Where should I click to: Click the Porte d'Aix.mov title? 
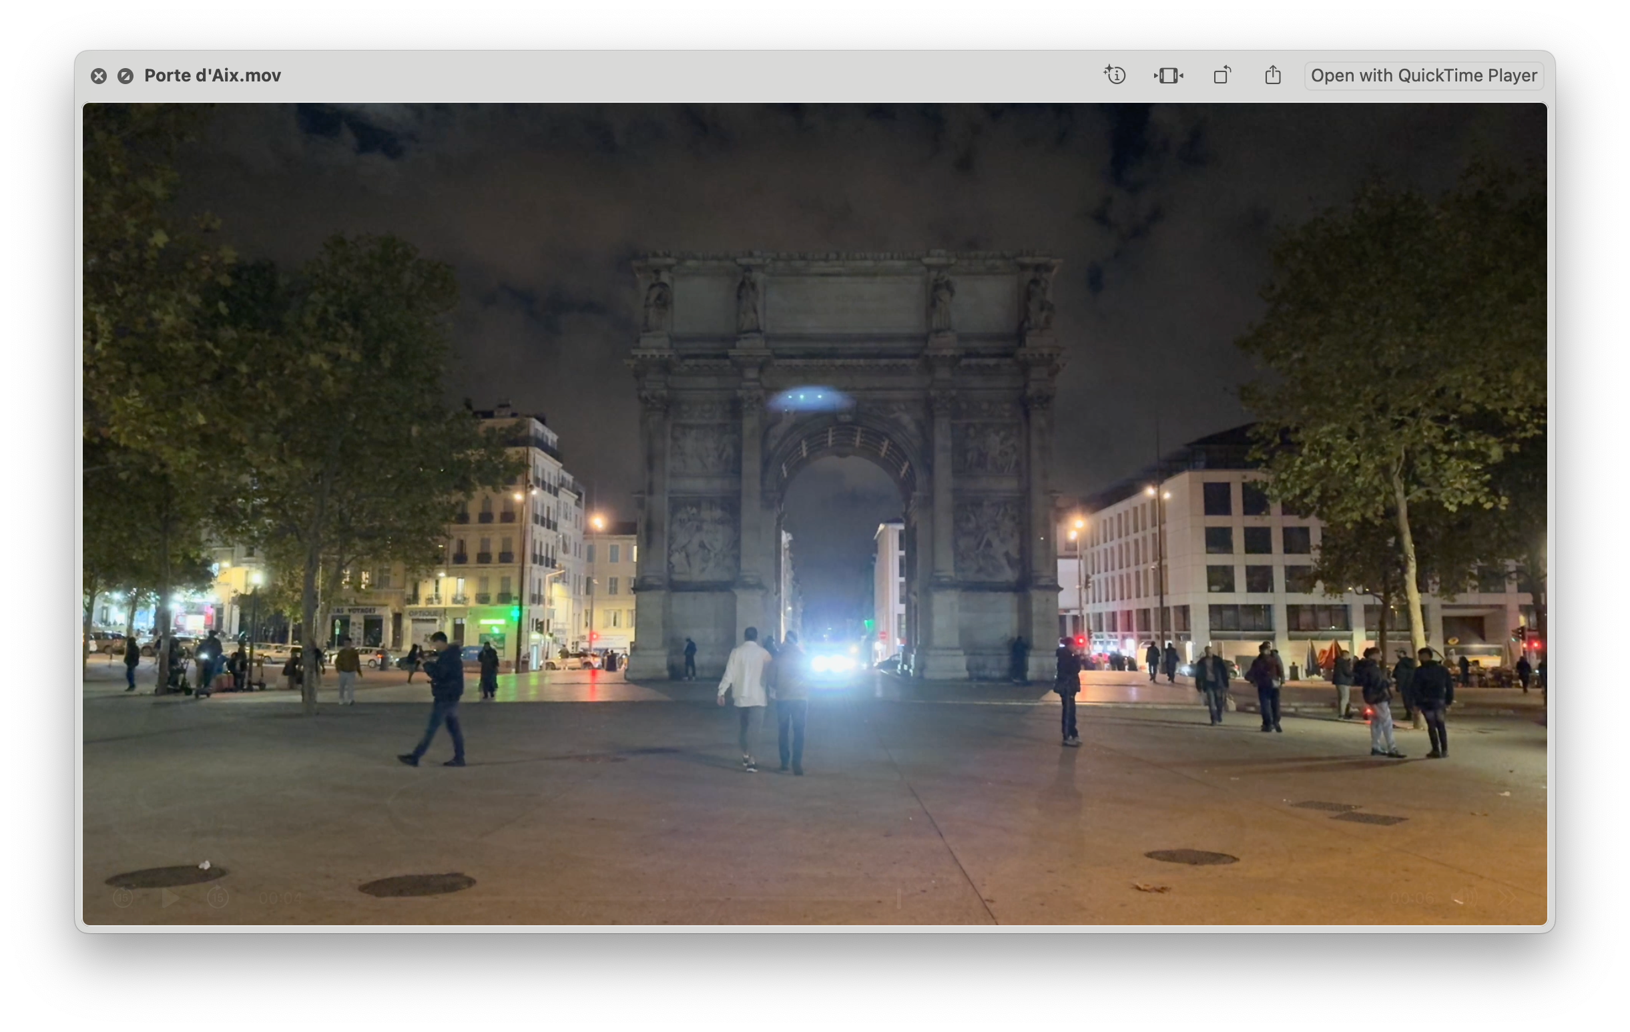click(212, 75)
